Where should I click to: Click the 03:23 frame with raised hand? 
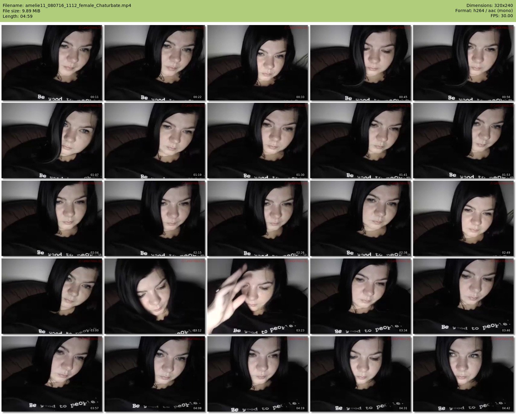coord(257,296)
